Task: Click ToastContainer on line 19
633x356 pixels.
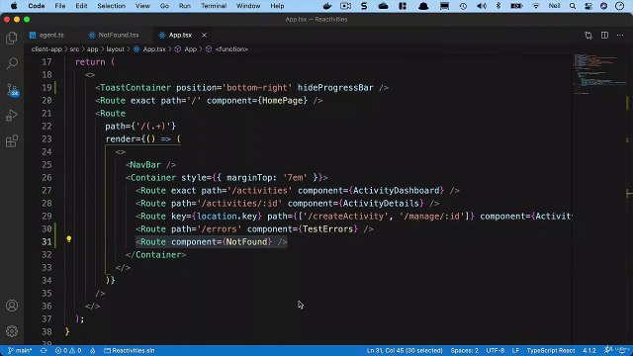Action: [x=136, y=88]
